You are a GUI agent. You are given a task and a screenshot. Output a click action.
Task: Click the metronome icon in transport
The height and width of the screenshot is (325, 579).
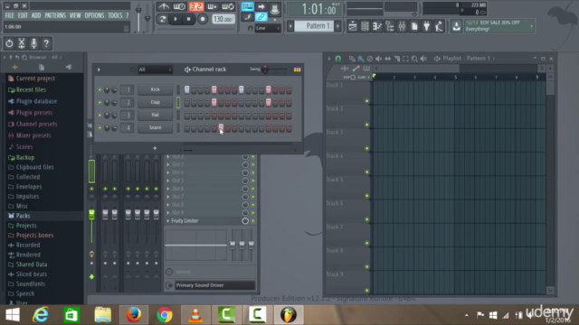point(163,6)
